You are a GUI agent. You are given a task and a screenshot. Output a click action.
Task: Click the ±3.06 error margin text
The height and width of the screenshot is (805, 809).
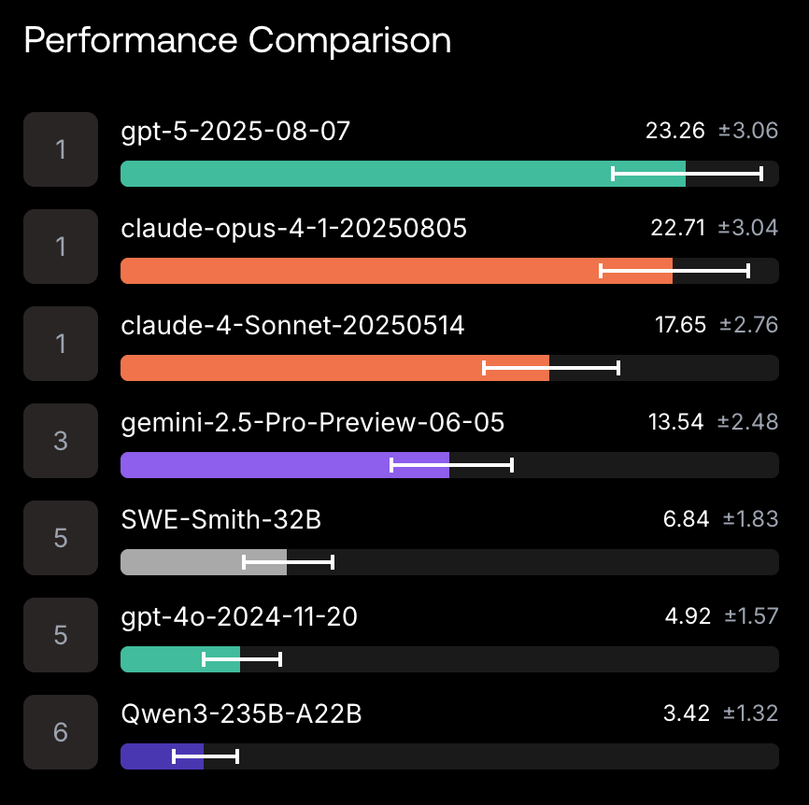pos(747,131)
